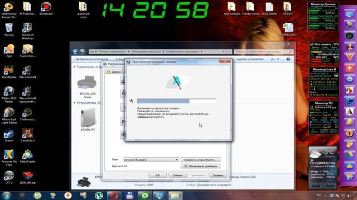The width and height of the screenshot is (357, 200).
Task: Open the Recycle Bin on the desktop
Action: point(9,29)
